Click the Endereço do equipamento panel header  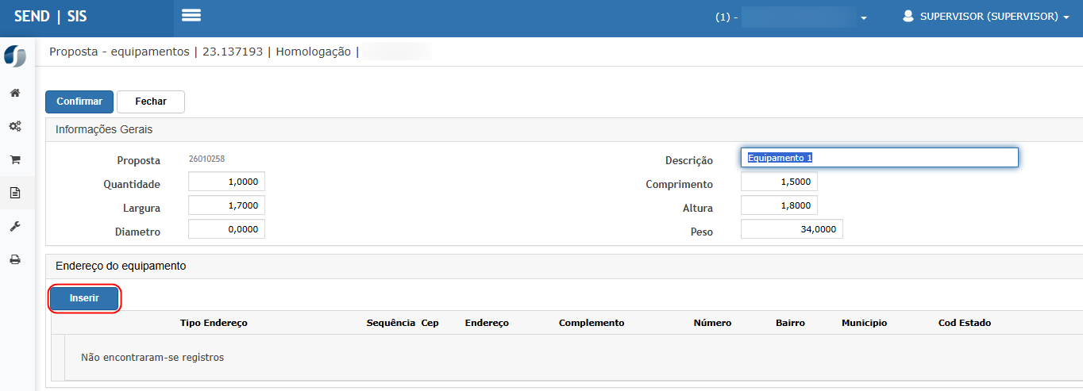(x=564, y=266)
